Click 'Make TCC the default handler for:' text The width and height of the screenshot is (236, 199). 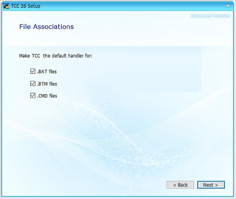tap(56, 56)
